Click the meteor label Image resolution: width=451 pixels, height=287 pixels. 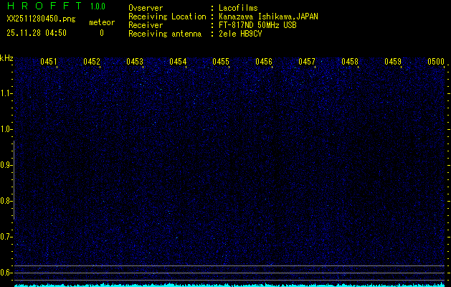point(101,23)
